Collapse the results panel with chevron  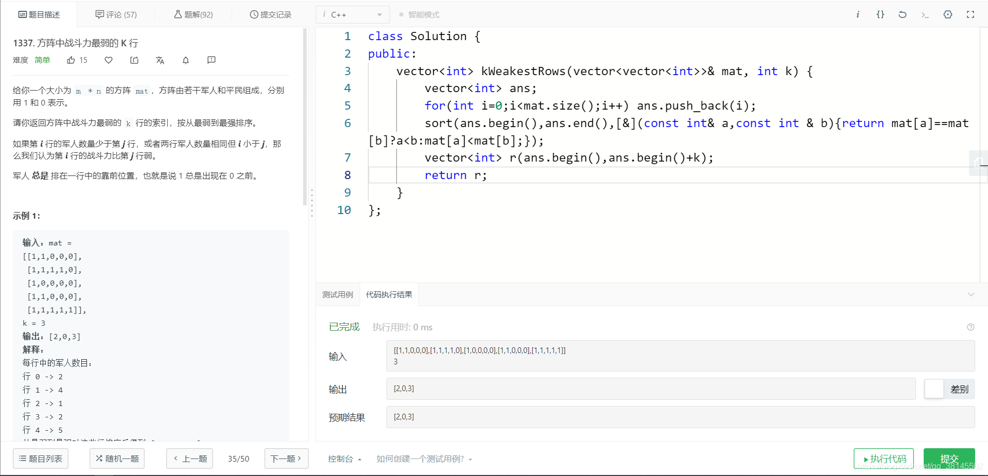click(971, 294)
